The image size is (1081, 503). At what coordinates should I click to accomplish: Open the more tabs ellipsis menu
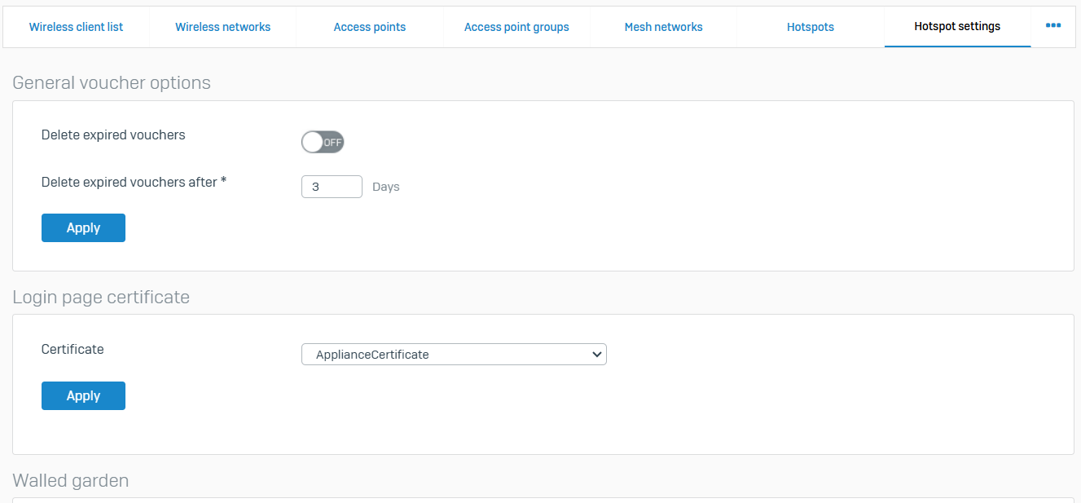[1052, 26]
